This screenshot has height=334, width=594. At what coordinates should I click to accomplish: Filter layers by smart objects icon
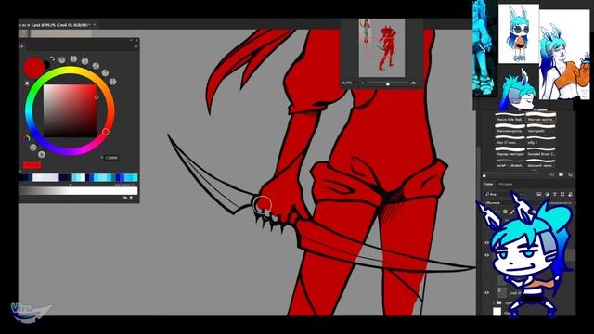(570, 194)
